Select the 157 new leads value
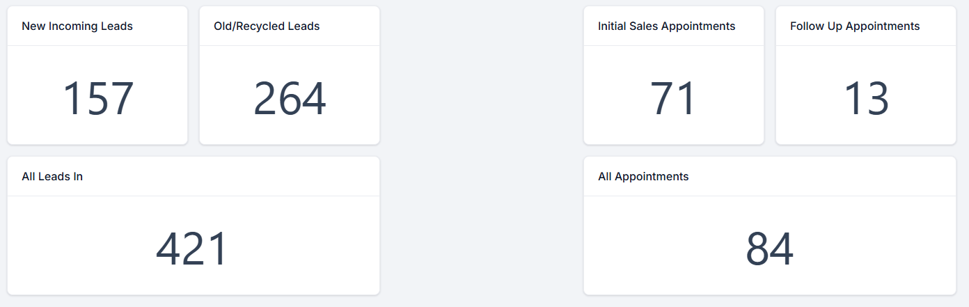 97,99
